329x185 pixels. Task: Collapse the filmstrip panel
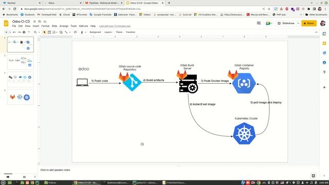point(35,177)
